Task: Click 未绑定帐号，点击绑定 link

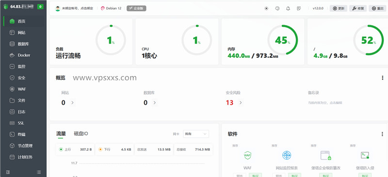Action: click(x=78, y=8)
